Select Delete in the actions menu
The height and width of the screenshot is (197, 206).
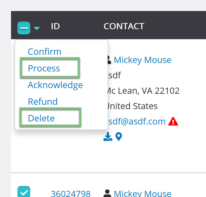click(x=41, y=118)
